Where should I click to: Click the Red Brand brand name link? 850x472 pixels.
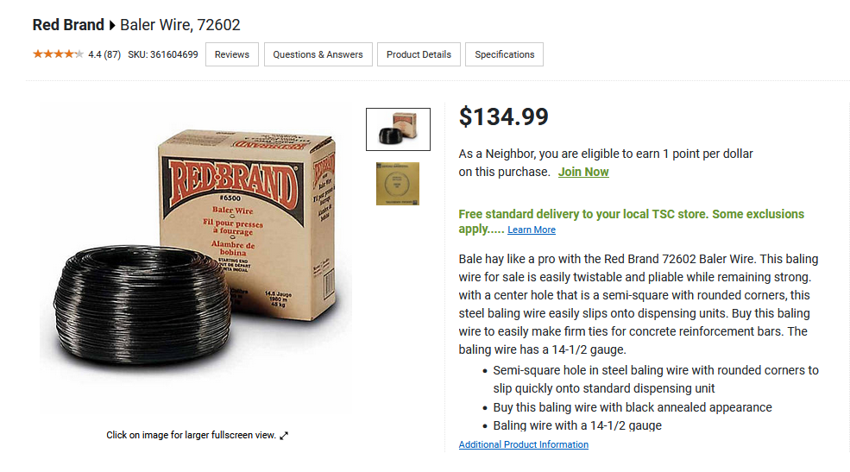(68, 25)
